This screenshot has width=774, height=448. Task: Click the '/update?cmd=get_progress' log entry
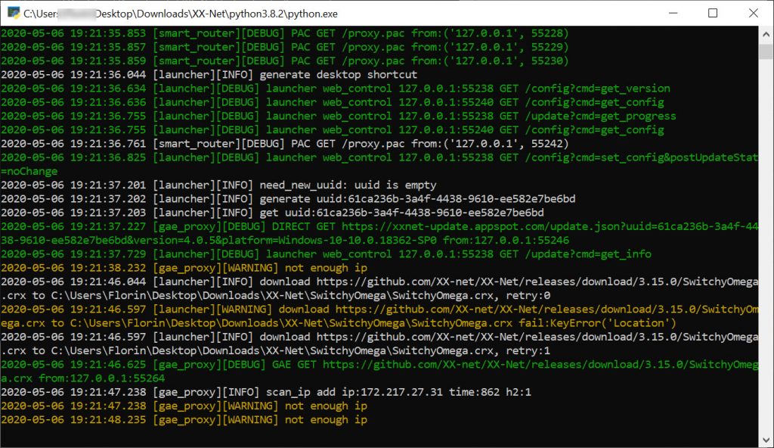point(339,117)
